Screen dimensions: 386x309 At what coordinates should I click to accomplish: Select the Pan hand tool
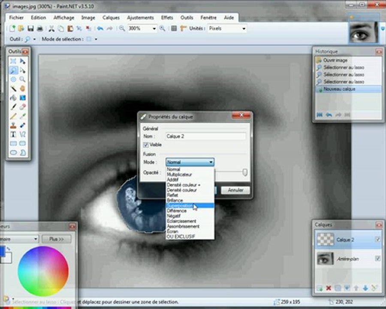pyautogui.click(x=22, y=88)
